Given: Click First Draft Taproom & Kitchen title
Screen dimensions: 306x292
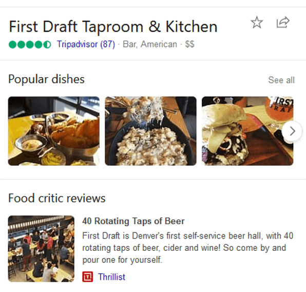Looking at the screenshot, I should click(113, 27).
